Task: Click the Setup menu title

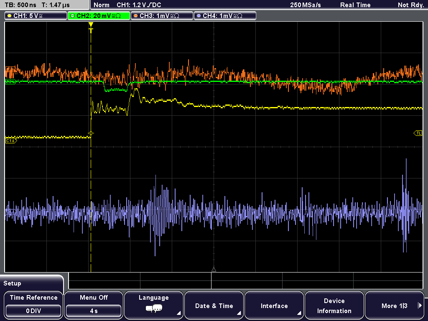Action: click(12, 283)
